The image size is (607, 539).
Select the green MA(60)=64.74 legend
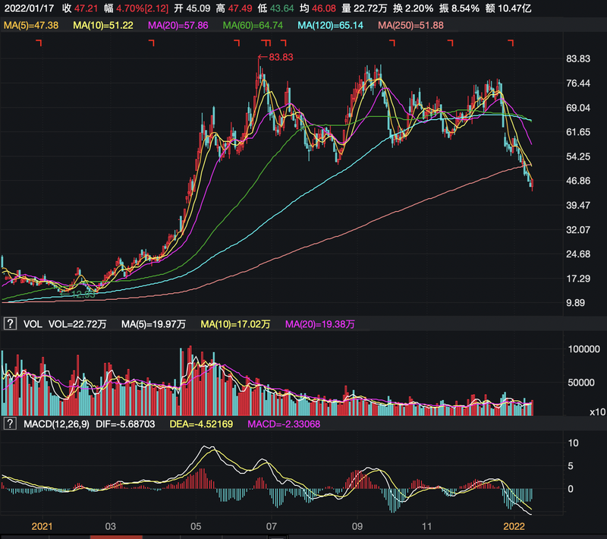click(256, 25)
